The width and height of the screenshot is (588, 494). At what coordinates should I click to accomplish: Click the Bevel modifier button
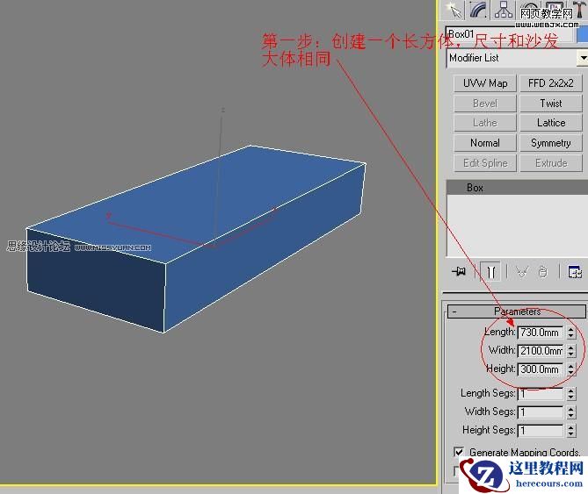pyautogui.click(x=485, y=104)
